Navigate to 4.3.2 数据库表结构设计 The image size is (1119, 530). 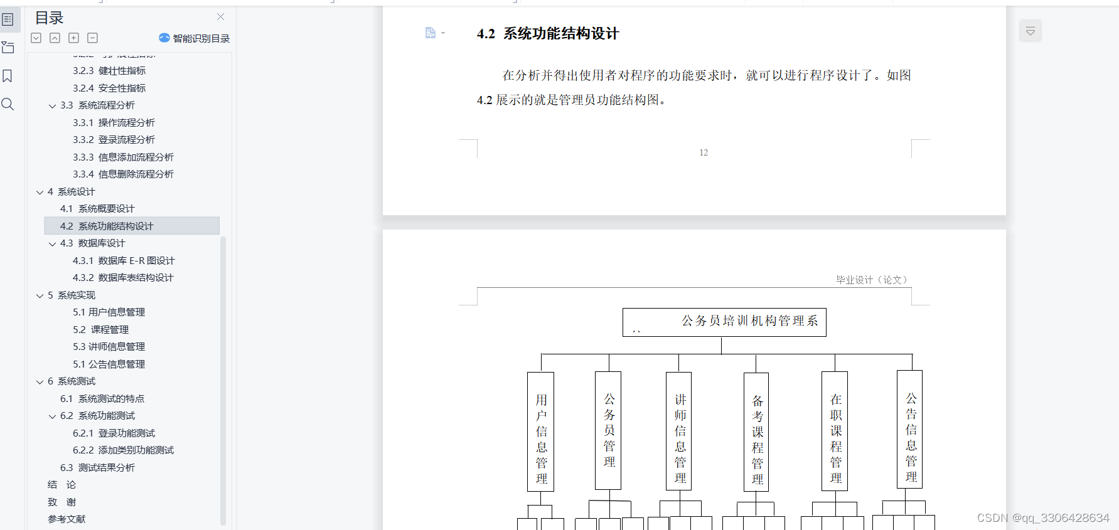pyautogui.click(x=123, y=278)
